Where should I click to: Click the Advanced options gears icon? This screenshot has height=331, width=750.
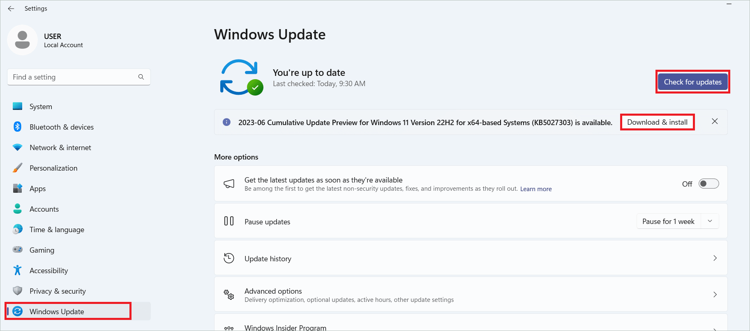click(229, 294)
